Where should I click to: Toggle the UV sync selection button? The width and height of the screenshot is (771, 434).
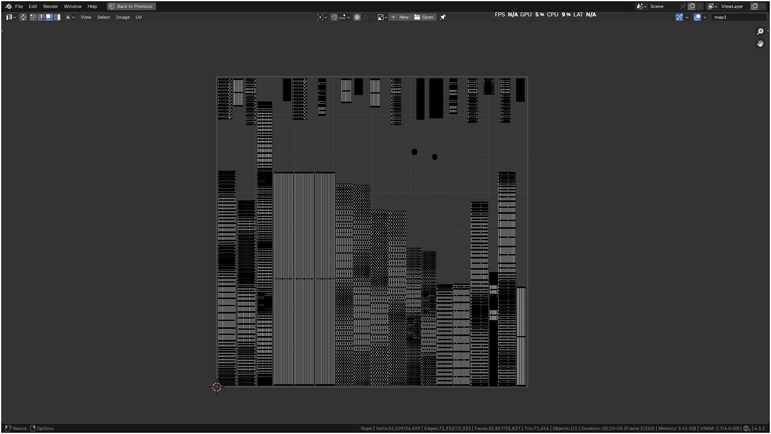tap(23, 17)
